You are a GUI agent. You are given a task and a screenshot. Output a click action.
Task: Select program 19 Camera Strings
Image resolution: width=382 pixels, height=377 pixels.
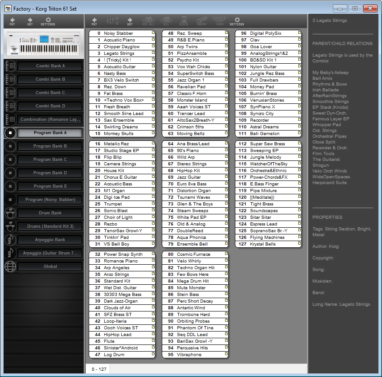click(122, 164)
